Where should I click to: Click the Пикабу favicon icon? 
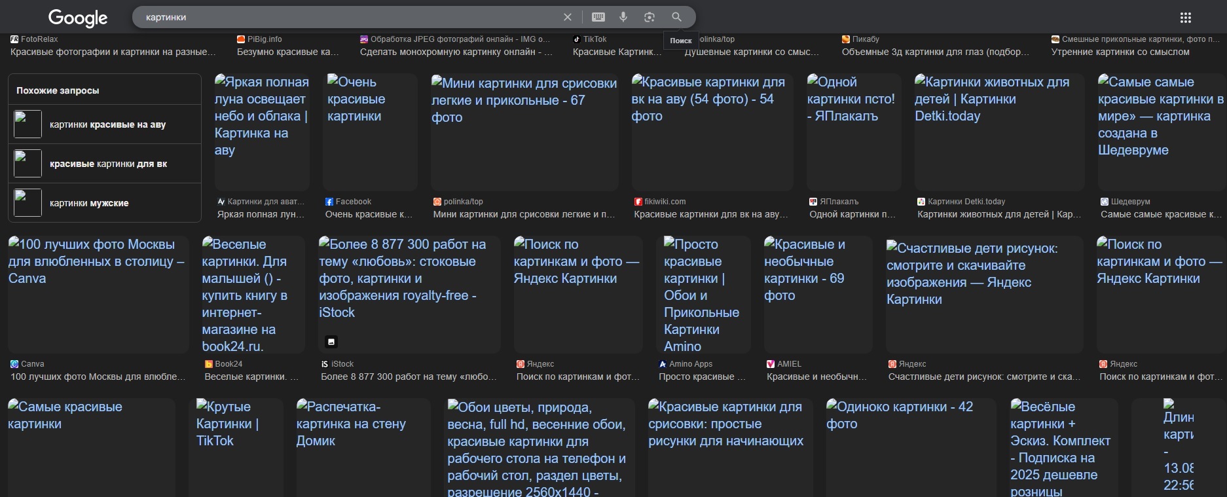coord(846,39)
